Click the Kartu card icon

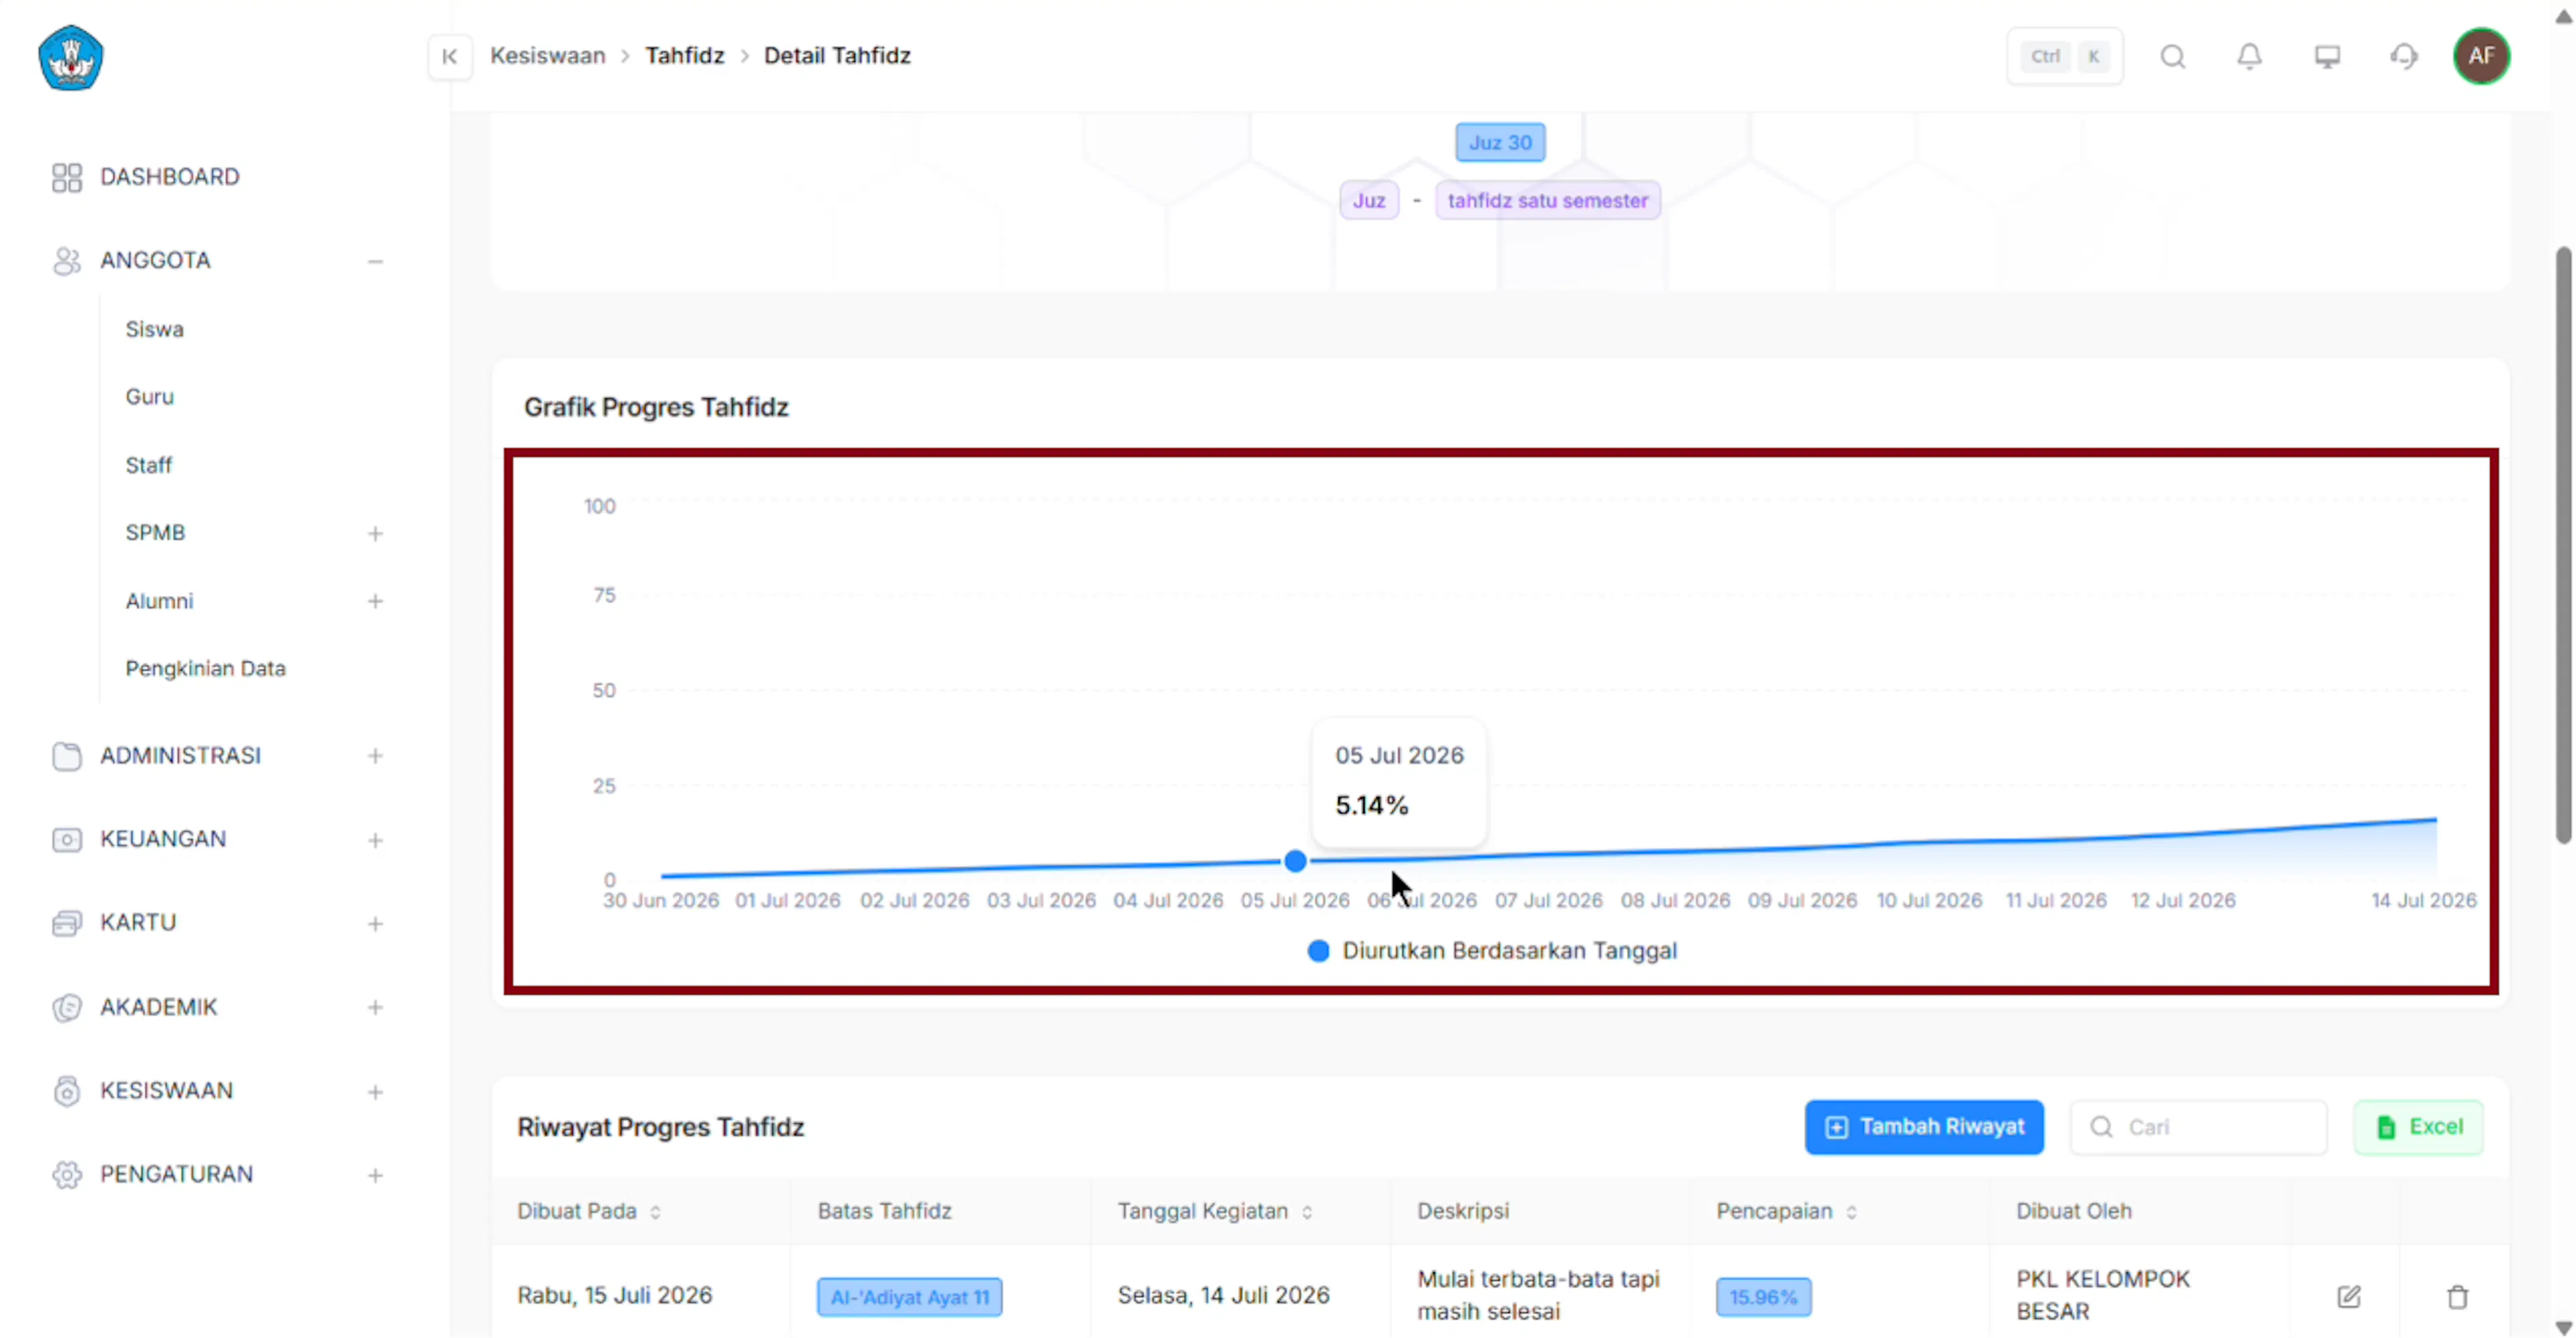click(67, 923)
